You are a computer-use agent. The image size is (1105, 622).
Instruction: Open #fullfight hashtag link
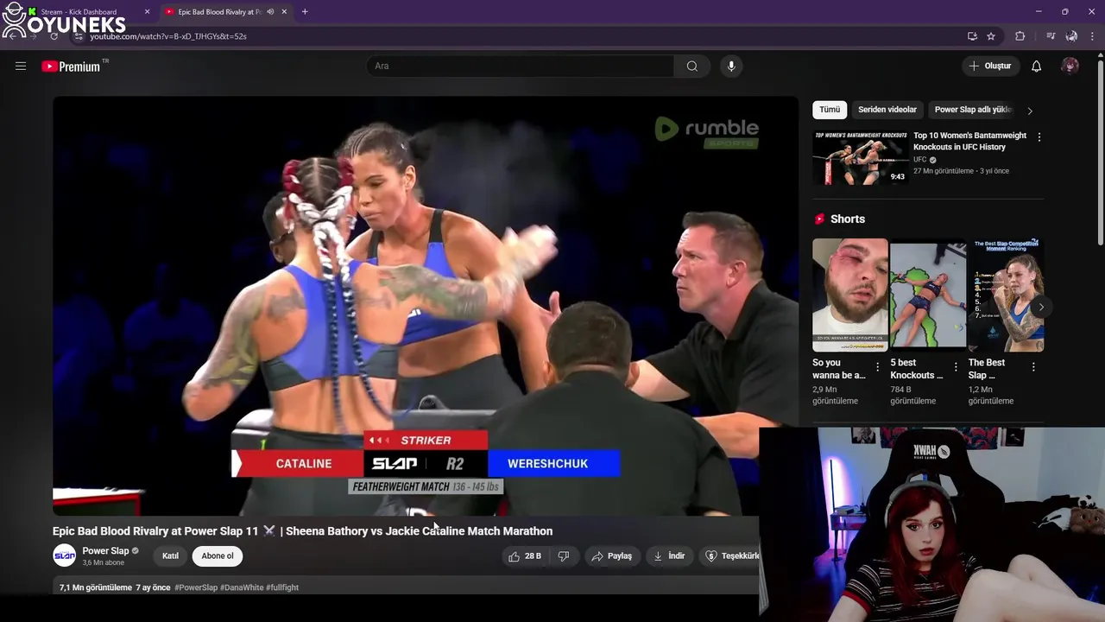[x=282, y=587]
